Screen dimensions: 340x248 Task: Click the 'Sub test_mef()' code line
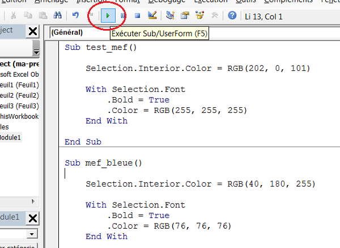[x=101, y=47]
